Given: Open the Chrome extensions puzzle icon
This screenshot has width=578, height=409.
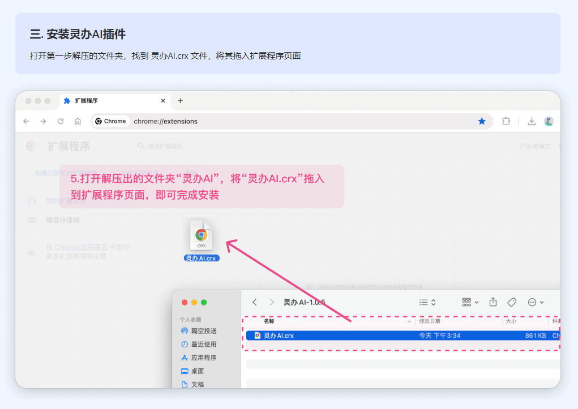Looking at the screenshot, I should tap(506, 121).
